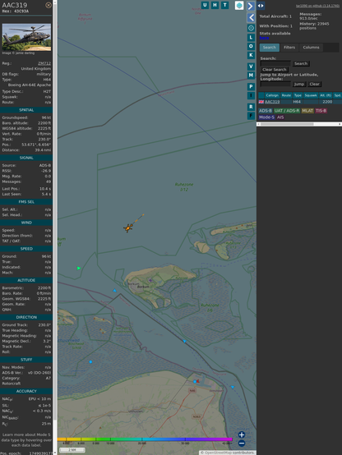Toggle sidebar width with double-arrow button
342x455 pixels.
click(261, 6)
